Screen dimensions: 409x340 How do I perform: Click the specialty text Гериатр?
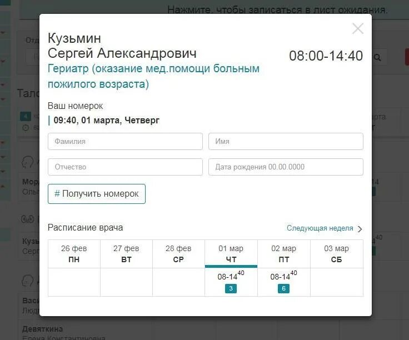153,76
